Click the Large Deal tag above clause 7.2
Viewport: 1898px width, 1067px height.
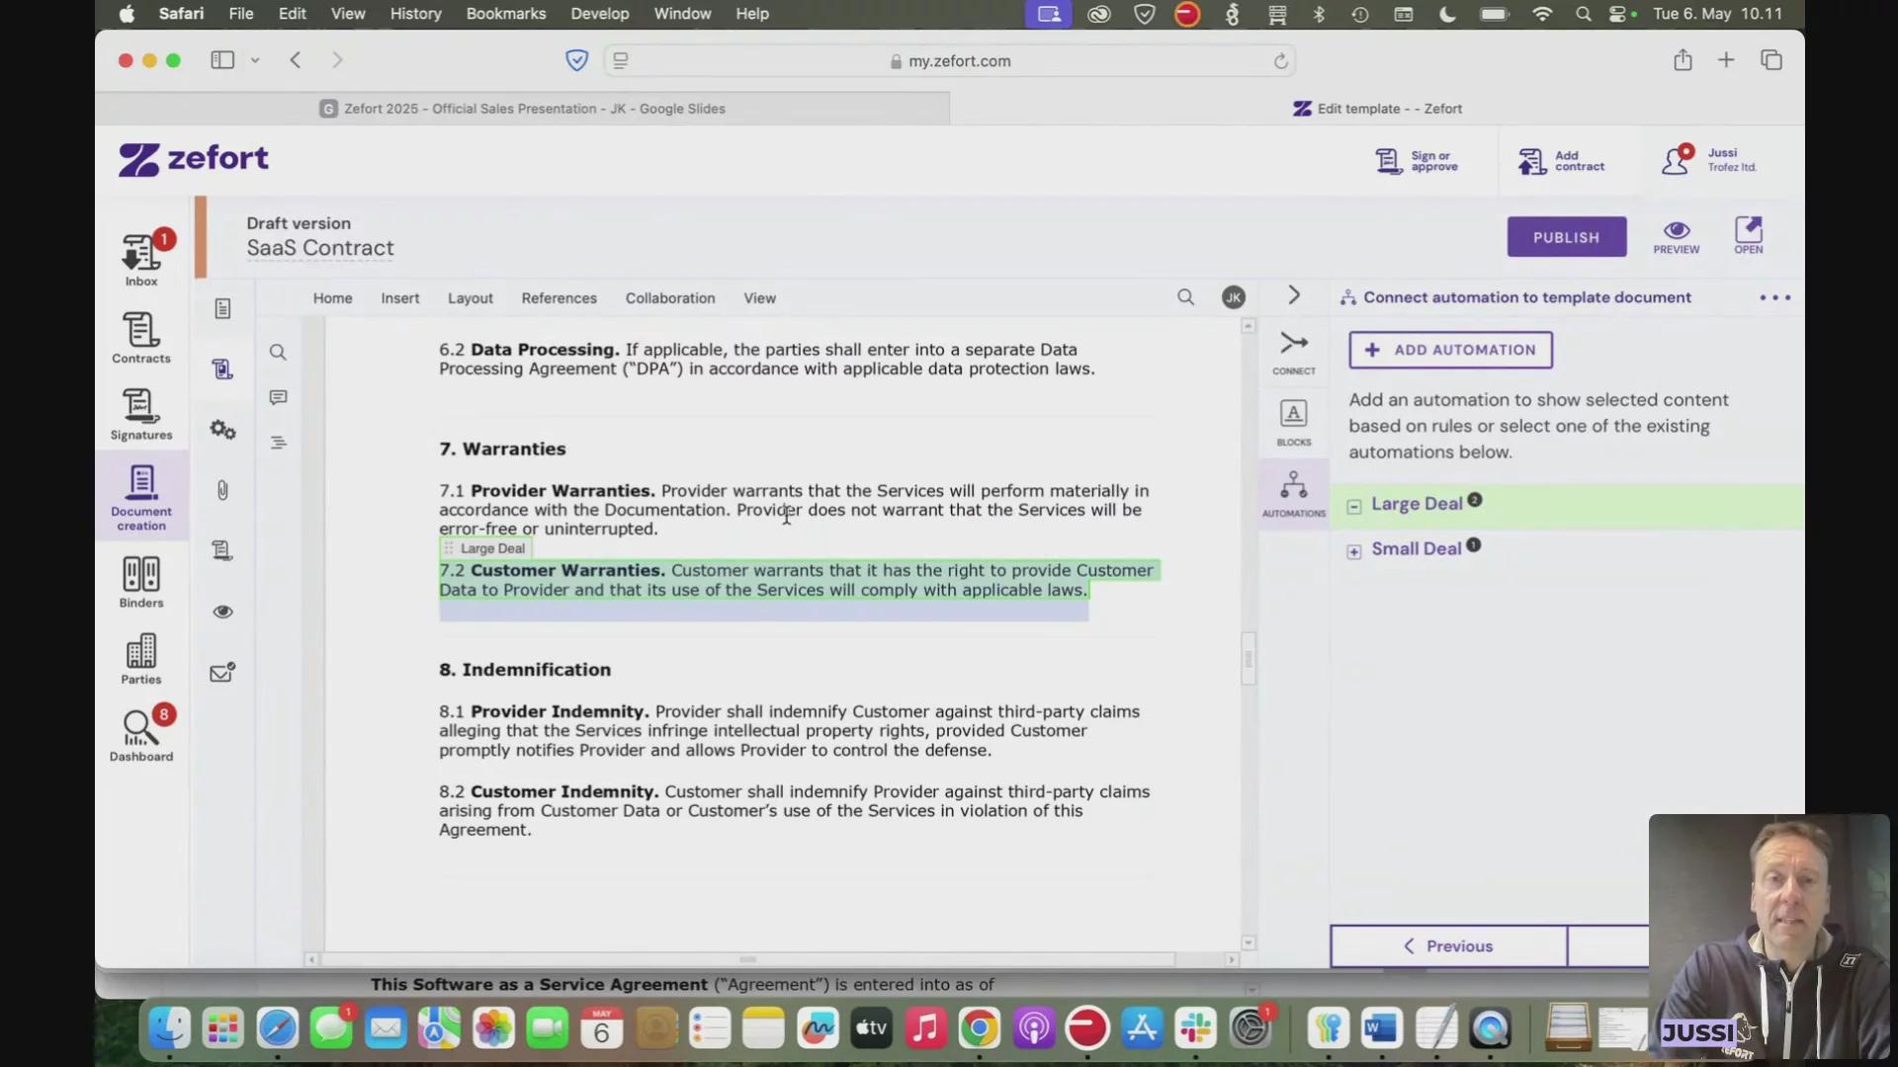[485, 548]
